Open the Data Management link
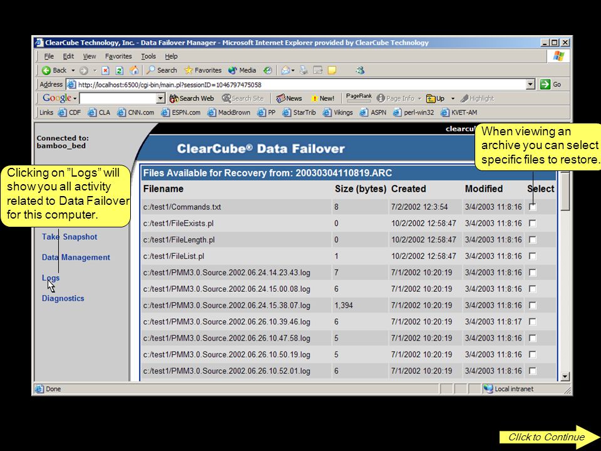The image size is (601, 451). [x=76, y=257]
